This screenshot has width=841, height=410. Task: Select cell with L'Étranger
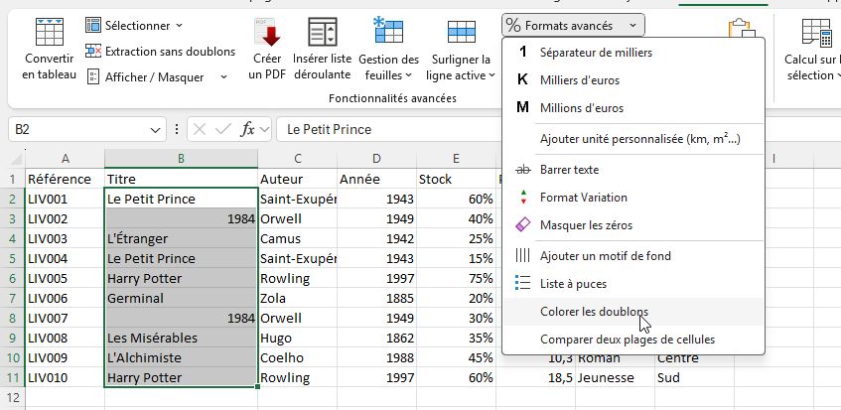pyautogui.click(x=181, y=239)
